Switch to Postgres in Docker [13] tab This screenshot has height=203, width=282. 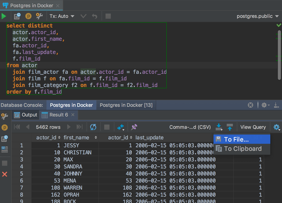click(126, 105)
